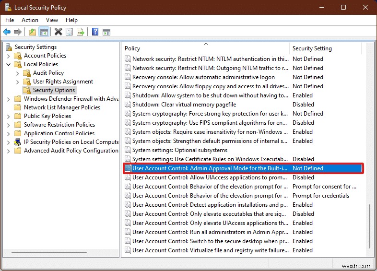Click the Forward arrow toolbar icon
The height and width of the screenshot is (271, 377).
[18, 32]
